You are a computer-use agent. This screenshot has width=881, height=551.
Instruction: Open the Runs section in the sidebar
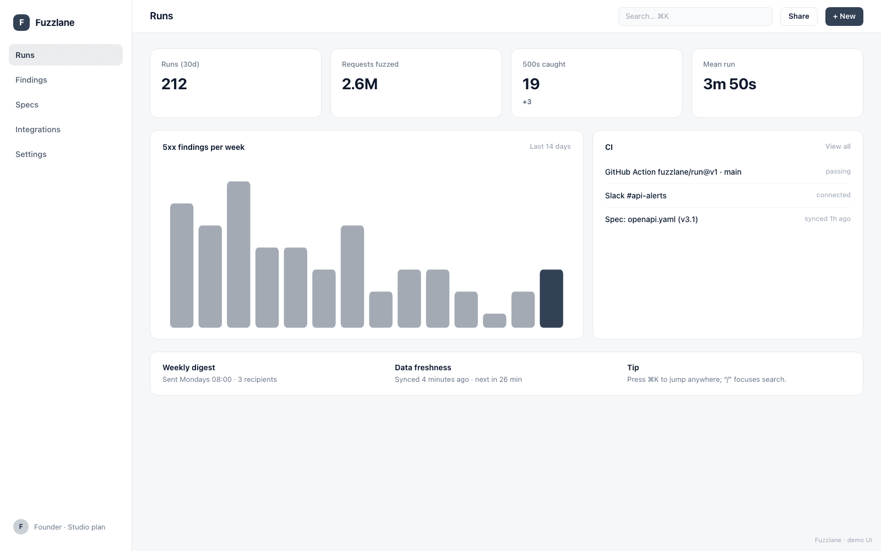coord(66,55)
